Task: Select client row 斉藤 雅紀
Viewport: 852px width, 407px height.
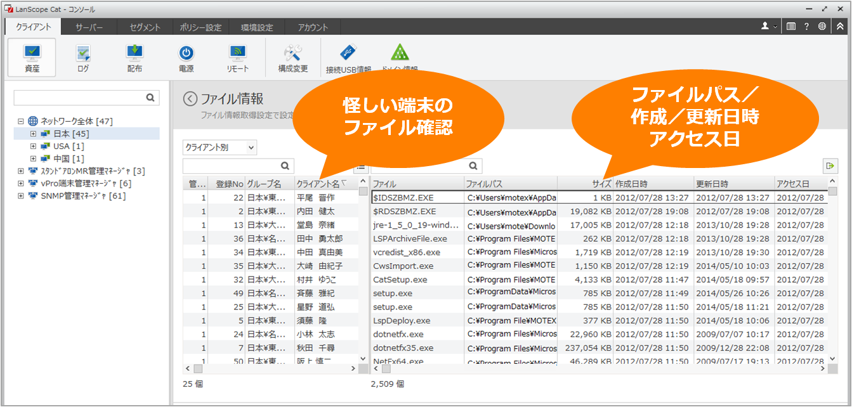Action: point(271,294)
